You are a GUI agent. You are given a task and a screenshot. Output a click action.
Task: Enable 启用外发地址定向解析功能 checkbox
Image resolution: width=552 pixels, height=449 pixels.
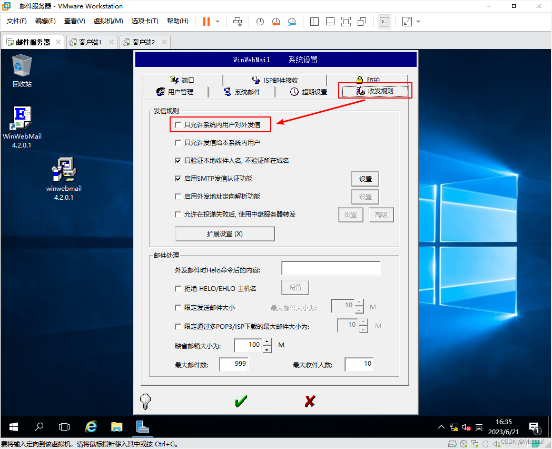pyautogui.click(x=178, y=197)
